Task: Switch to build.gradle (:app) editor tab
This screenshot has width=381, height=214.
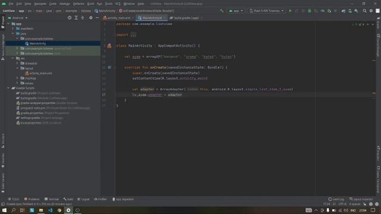Action: pos(186,18)
